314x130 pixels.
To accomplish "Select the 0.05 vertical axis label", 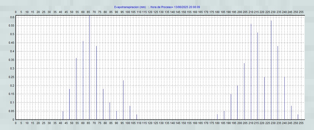I will pyautogui.click(x=11, y=111).
